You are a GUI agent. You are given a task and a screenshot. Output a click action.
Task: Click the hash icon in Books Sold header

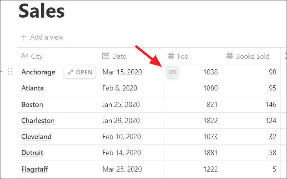(230, 56)
